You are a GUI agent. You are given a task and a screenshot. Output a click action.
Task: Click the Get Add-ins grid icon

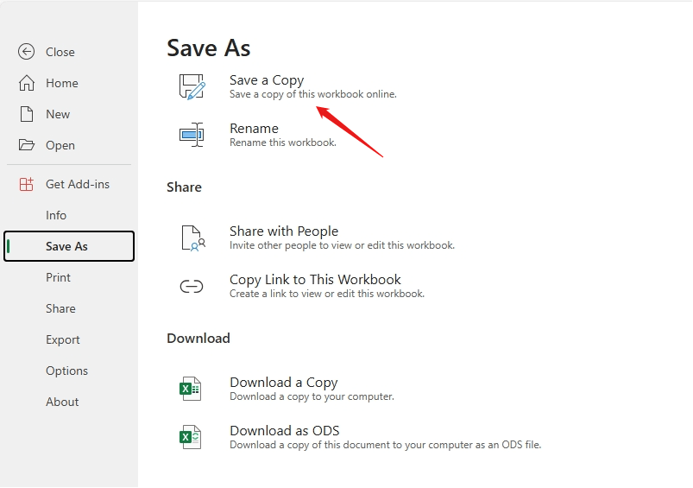27,184
